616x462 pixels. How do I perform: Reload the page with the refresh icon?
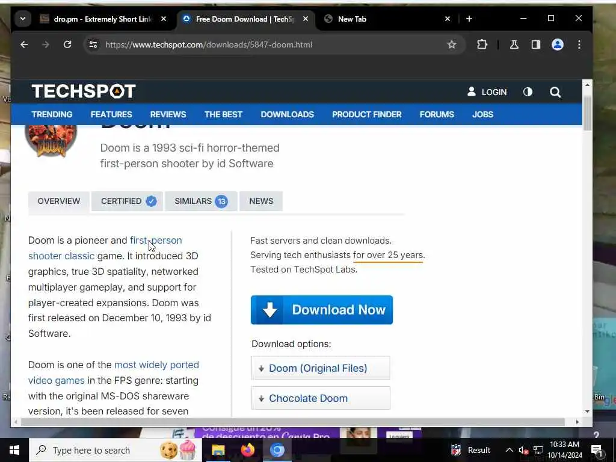(67, 45)
